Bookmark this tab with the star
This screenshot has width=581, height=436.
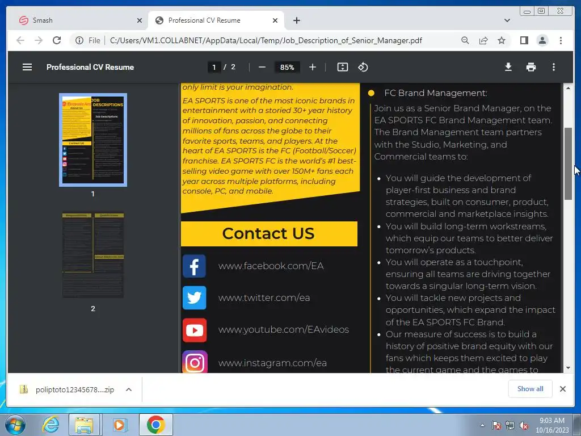point(502,40)
